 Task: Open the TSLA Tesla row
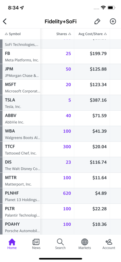point(60,103)
